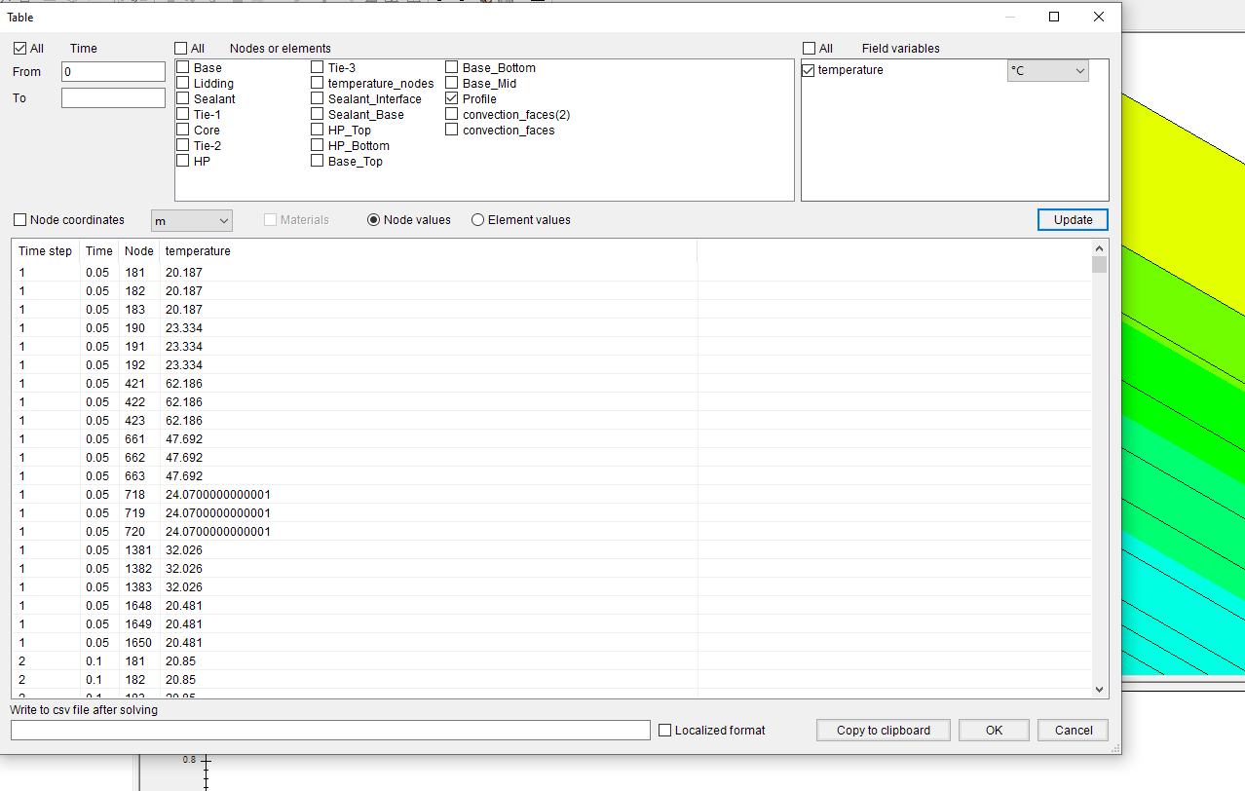Check the convection_faces(2) set
The height and width of the screenshot is (791, 1245).
pos(452,114)
